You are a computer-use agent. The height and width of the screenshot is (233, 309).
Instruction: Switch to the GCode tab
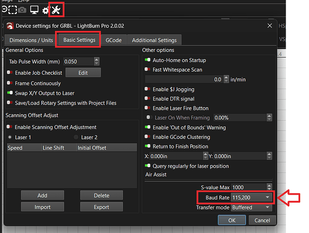tap(113, 40)
